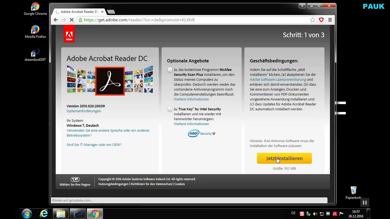
Task: Click the "Geschäftsbedingungen:" heading
Action: click(x=274, y=61)
